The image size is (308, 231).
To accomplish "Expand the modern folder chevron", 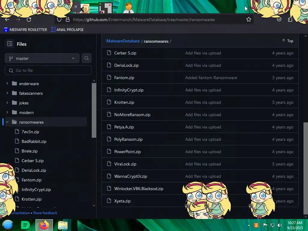I will pyautogui.click(x=7, y=112).
